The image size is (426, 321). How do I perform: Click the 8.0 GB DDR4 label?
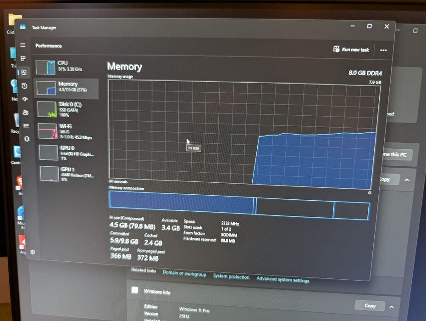pyautogui.click(x=365, y=73)
